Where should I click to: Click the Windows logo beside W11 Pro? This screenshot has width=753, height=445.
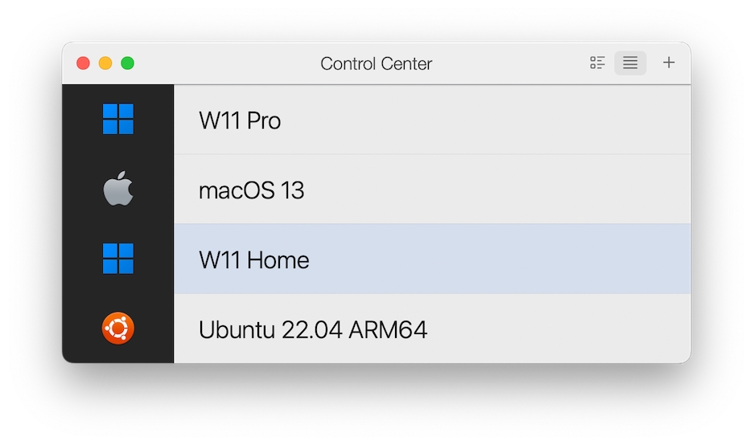[118, 120]
